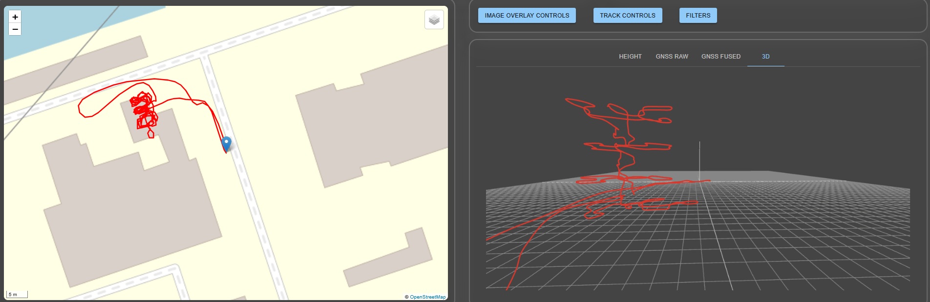The width and height of the screenshot is (930, 302).
Task: Click the red trajectory in the 3D view
Action: click(621, 161)
